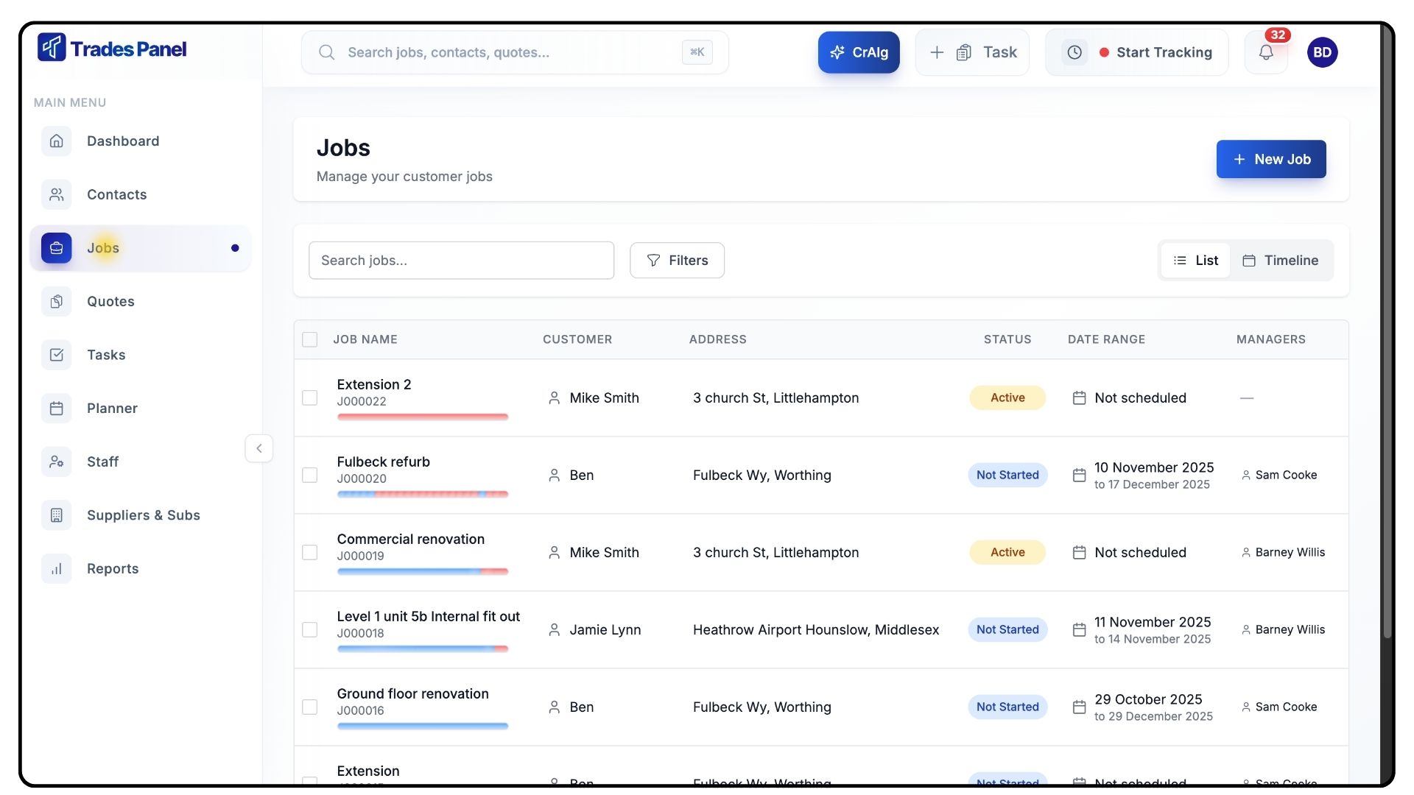Image resolution: width=1414 pixels, height=795 pixels.
Task: Open the Tasks menu item
Action: [x=106, y=355]
